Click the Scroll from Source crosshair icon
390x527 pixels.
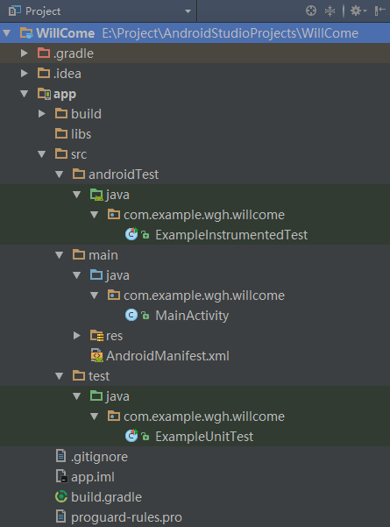coord(311,11)
